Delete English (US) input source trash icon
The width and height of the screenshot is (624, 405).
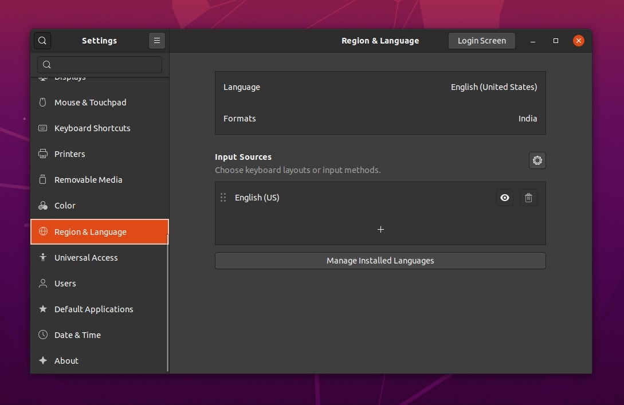tap(528, 198)
